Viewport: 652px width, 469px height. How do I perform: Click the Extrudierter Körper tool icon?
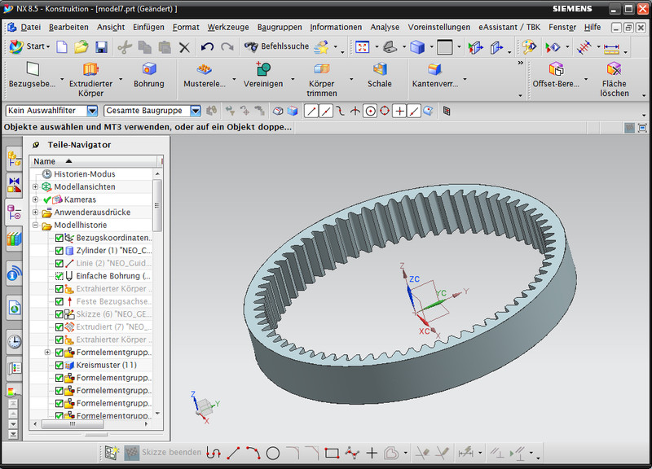point(90,69)
